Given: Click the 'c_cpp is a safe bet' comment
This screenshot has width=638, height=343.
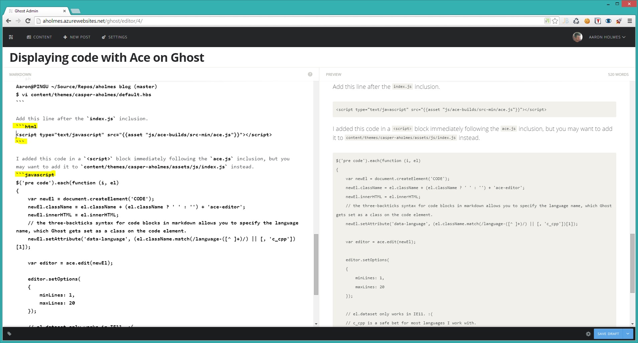Looking at the screenshot, I should pos(411,323).
